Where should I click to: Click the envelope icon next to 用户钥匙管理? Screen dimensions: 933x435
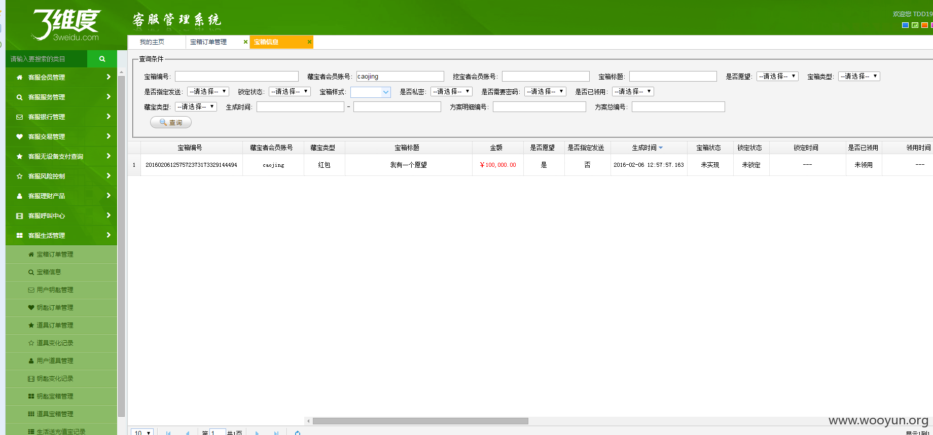click(31, 289)
